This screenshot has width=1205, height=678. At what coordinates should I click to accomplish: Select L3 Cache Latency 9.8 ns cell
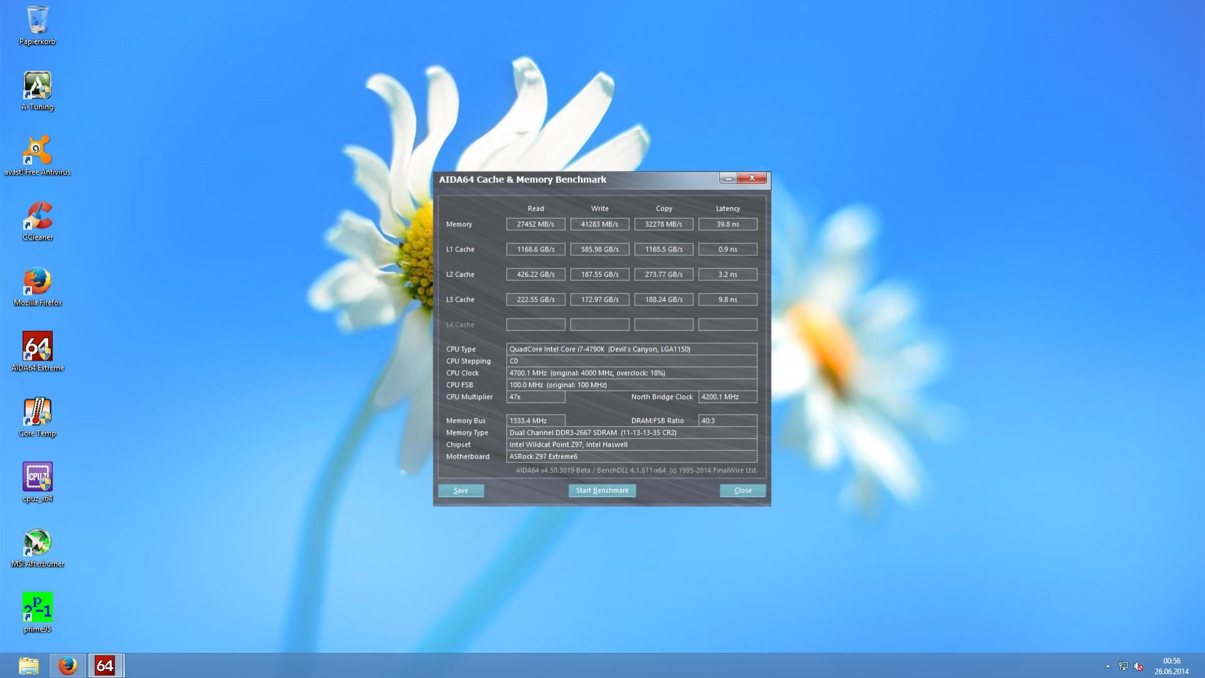(728, 300)
